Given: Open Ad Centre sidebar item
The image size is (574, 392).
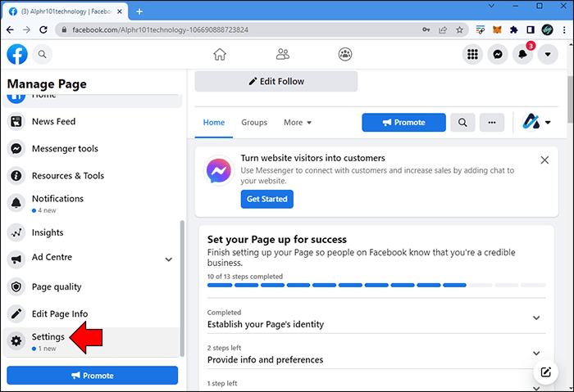Looking at the screenshot, I should pyautogui.click(x=92, y=259).
